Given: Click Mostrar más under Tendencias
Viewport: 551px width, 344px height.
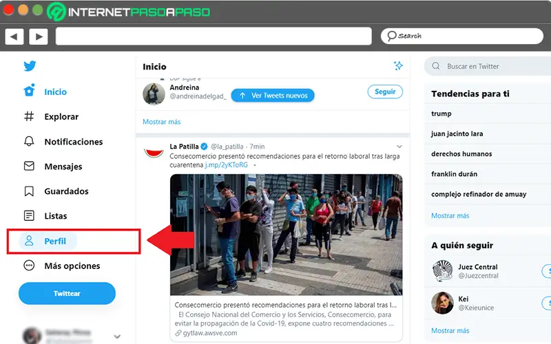Looking at the screenshot, I should pyautogui.click(x=450, y=215).
